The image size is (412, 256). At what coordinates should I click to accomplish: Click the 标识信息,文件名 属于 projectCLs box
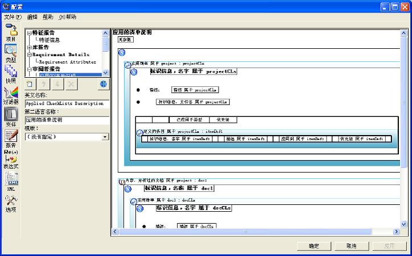[x=193, y=102]
